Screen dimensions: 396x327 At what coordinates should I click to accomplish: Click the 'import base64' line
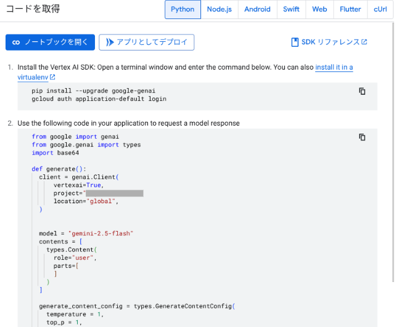tap(56, 153)
